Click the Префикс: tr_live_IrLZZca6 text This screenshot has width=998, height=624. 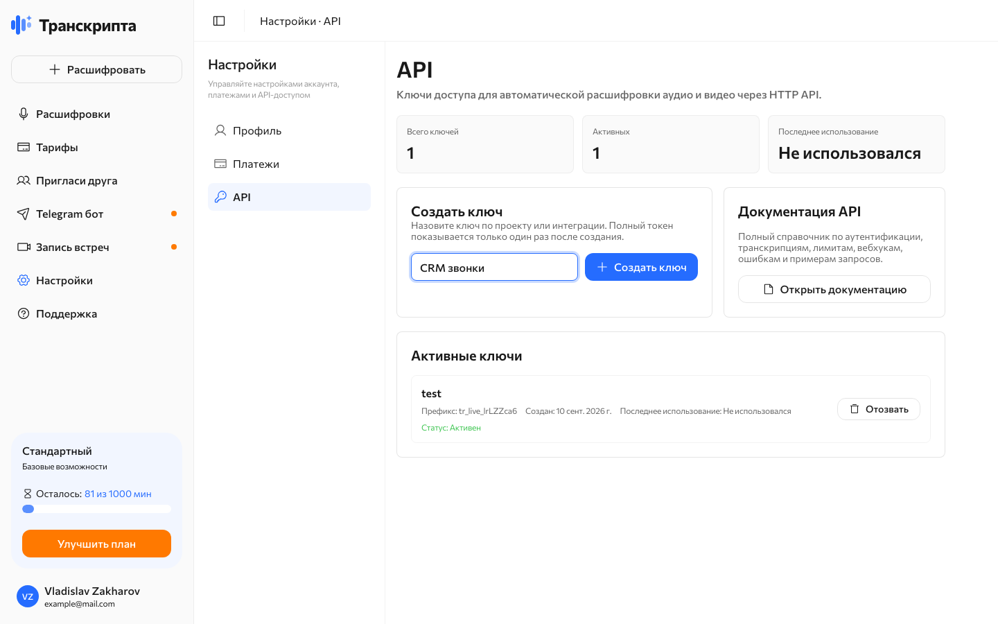(469, 411)
